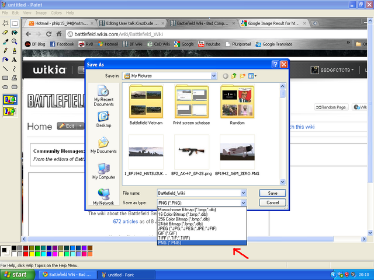Image resolution: width=374 pixels, height=280 pixels.
Task: Choose the Pencil tool in Paint
Action: point(5,51)
